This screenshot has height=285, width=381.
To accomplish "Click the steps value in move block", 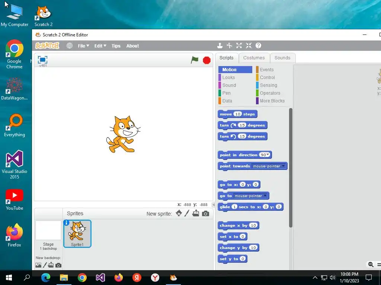I will [238, 114].
